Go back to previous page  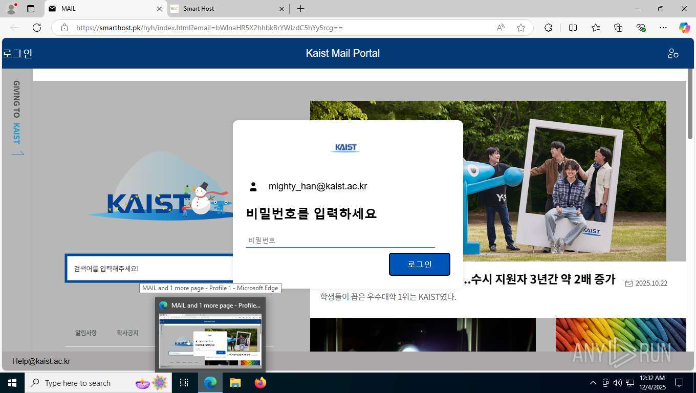coord(14,28)
